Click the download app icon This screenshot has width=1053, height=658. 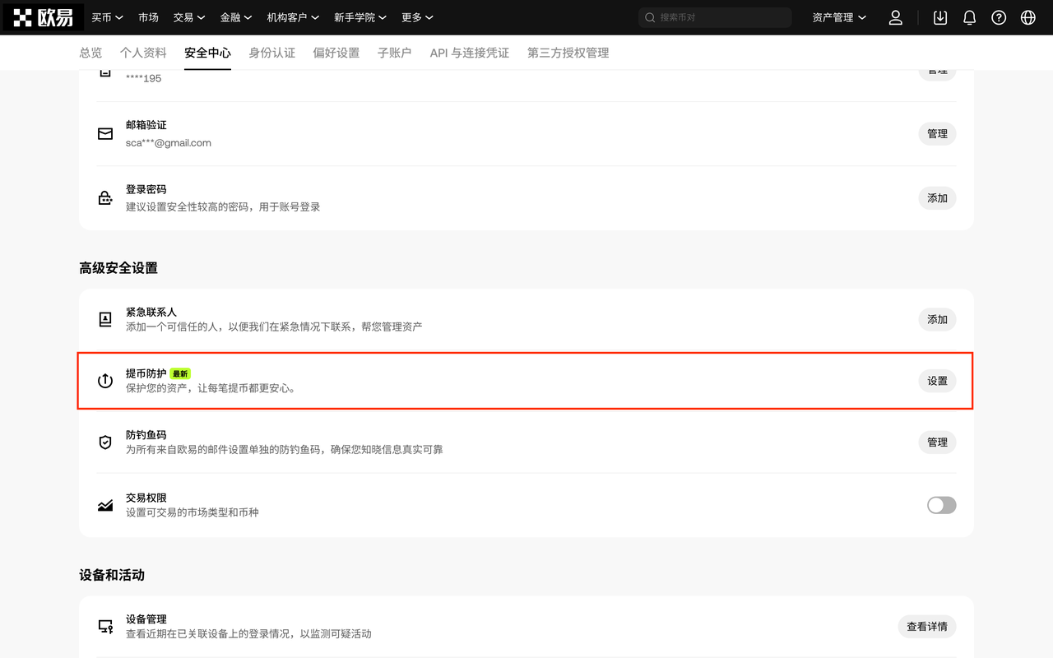tap(940, 17)
